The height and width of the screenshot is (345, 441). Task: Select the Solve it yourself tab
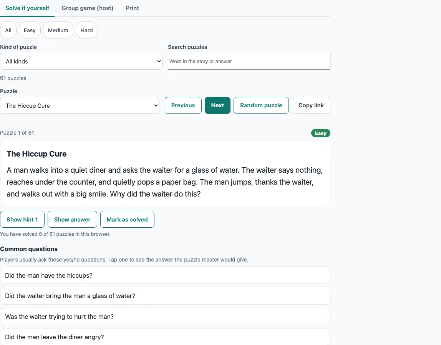(x=27, y=8)
